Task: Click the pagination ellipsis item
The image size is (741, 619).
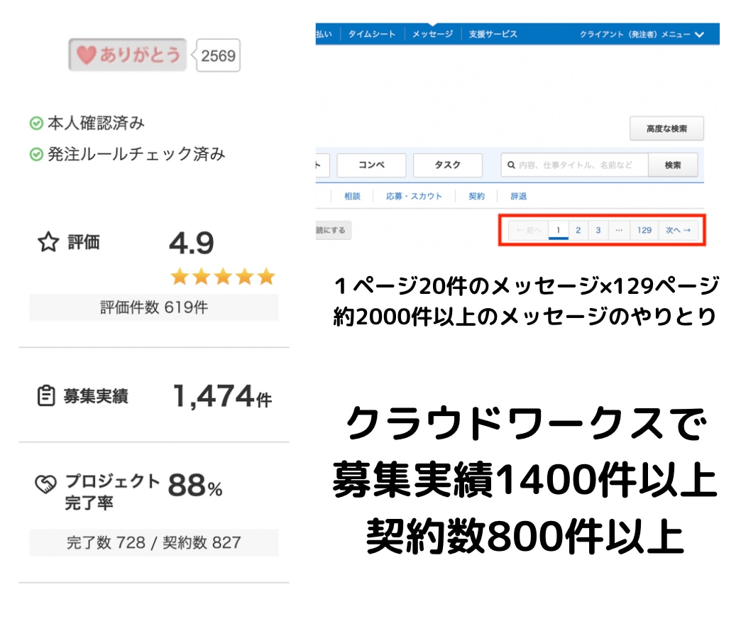Action: (619, 230)
